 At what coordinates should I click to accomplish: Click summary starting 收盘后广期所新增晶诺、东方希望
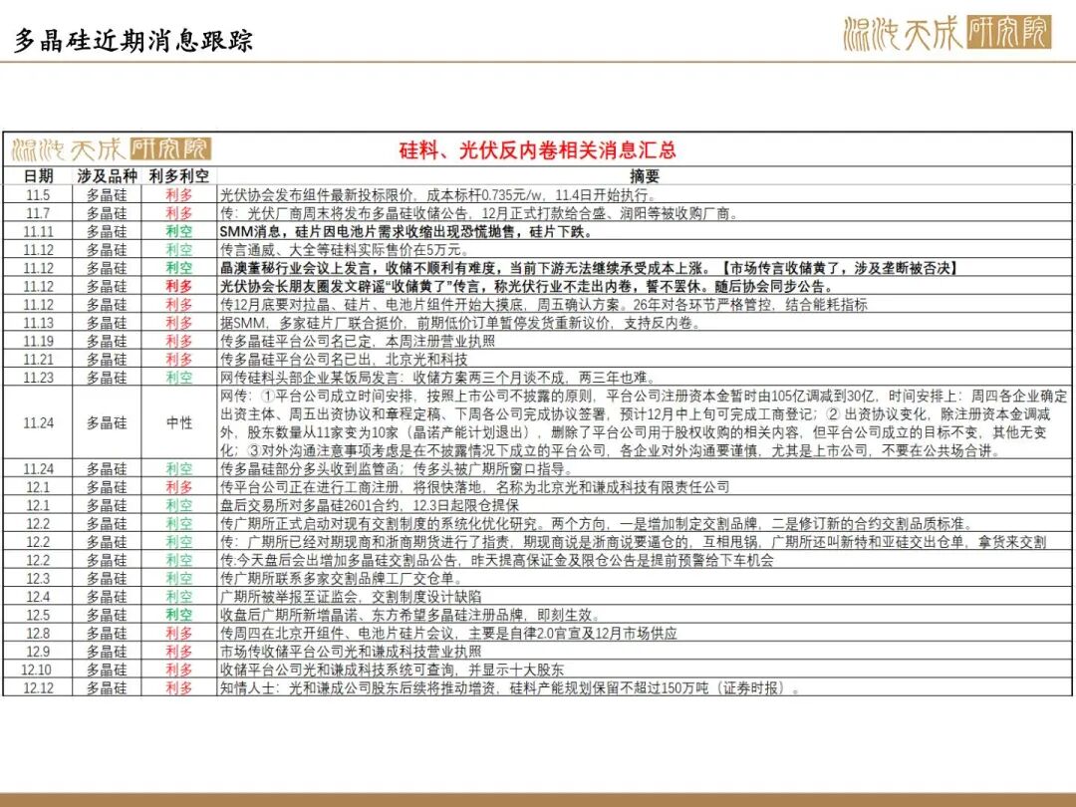pyautogui.click(x=412, y=615)
